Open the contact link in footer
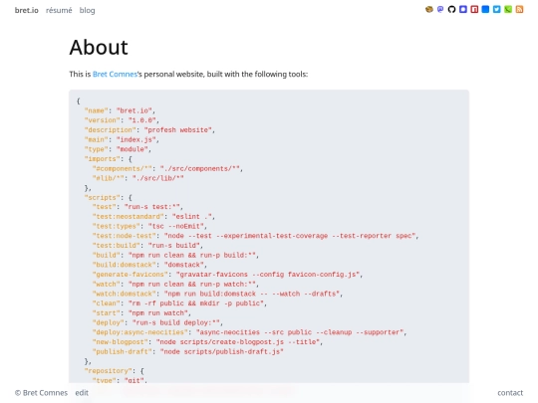 (x=510, y=393)
